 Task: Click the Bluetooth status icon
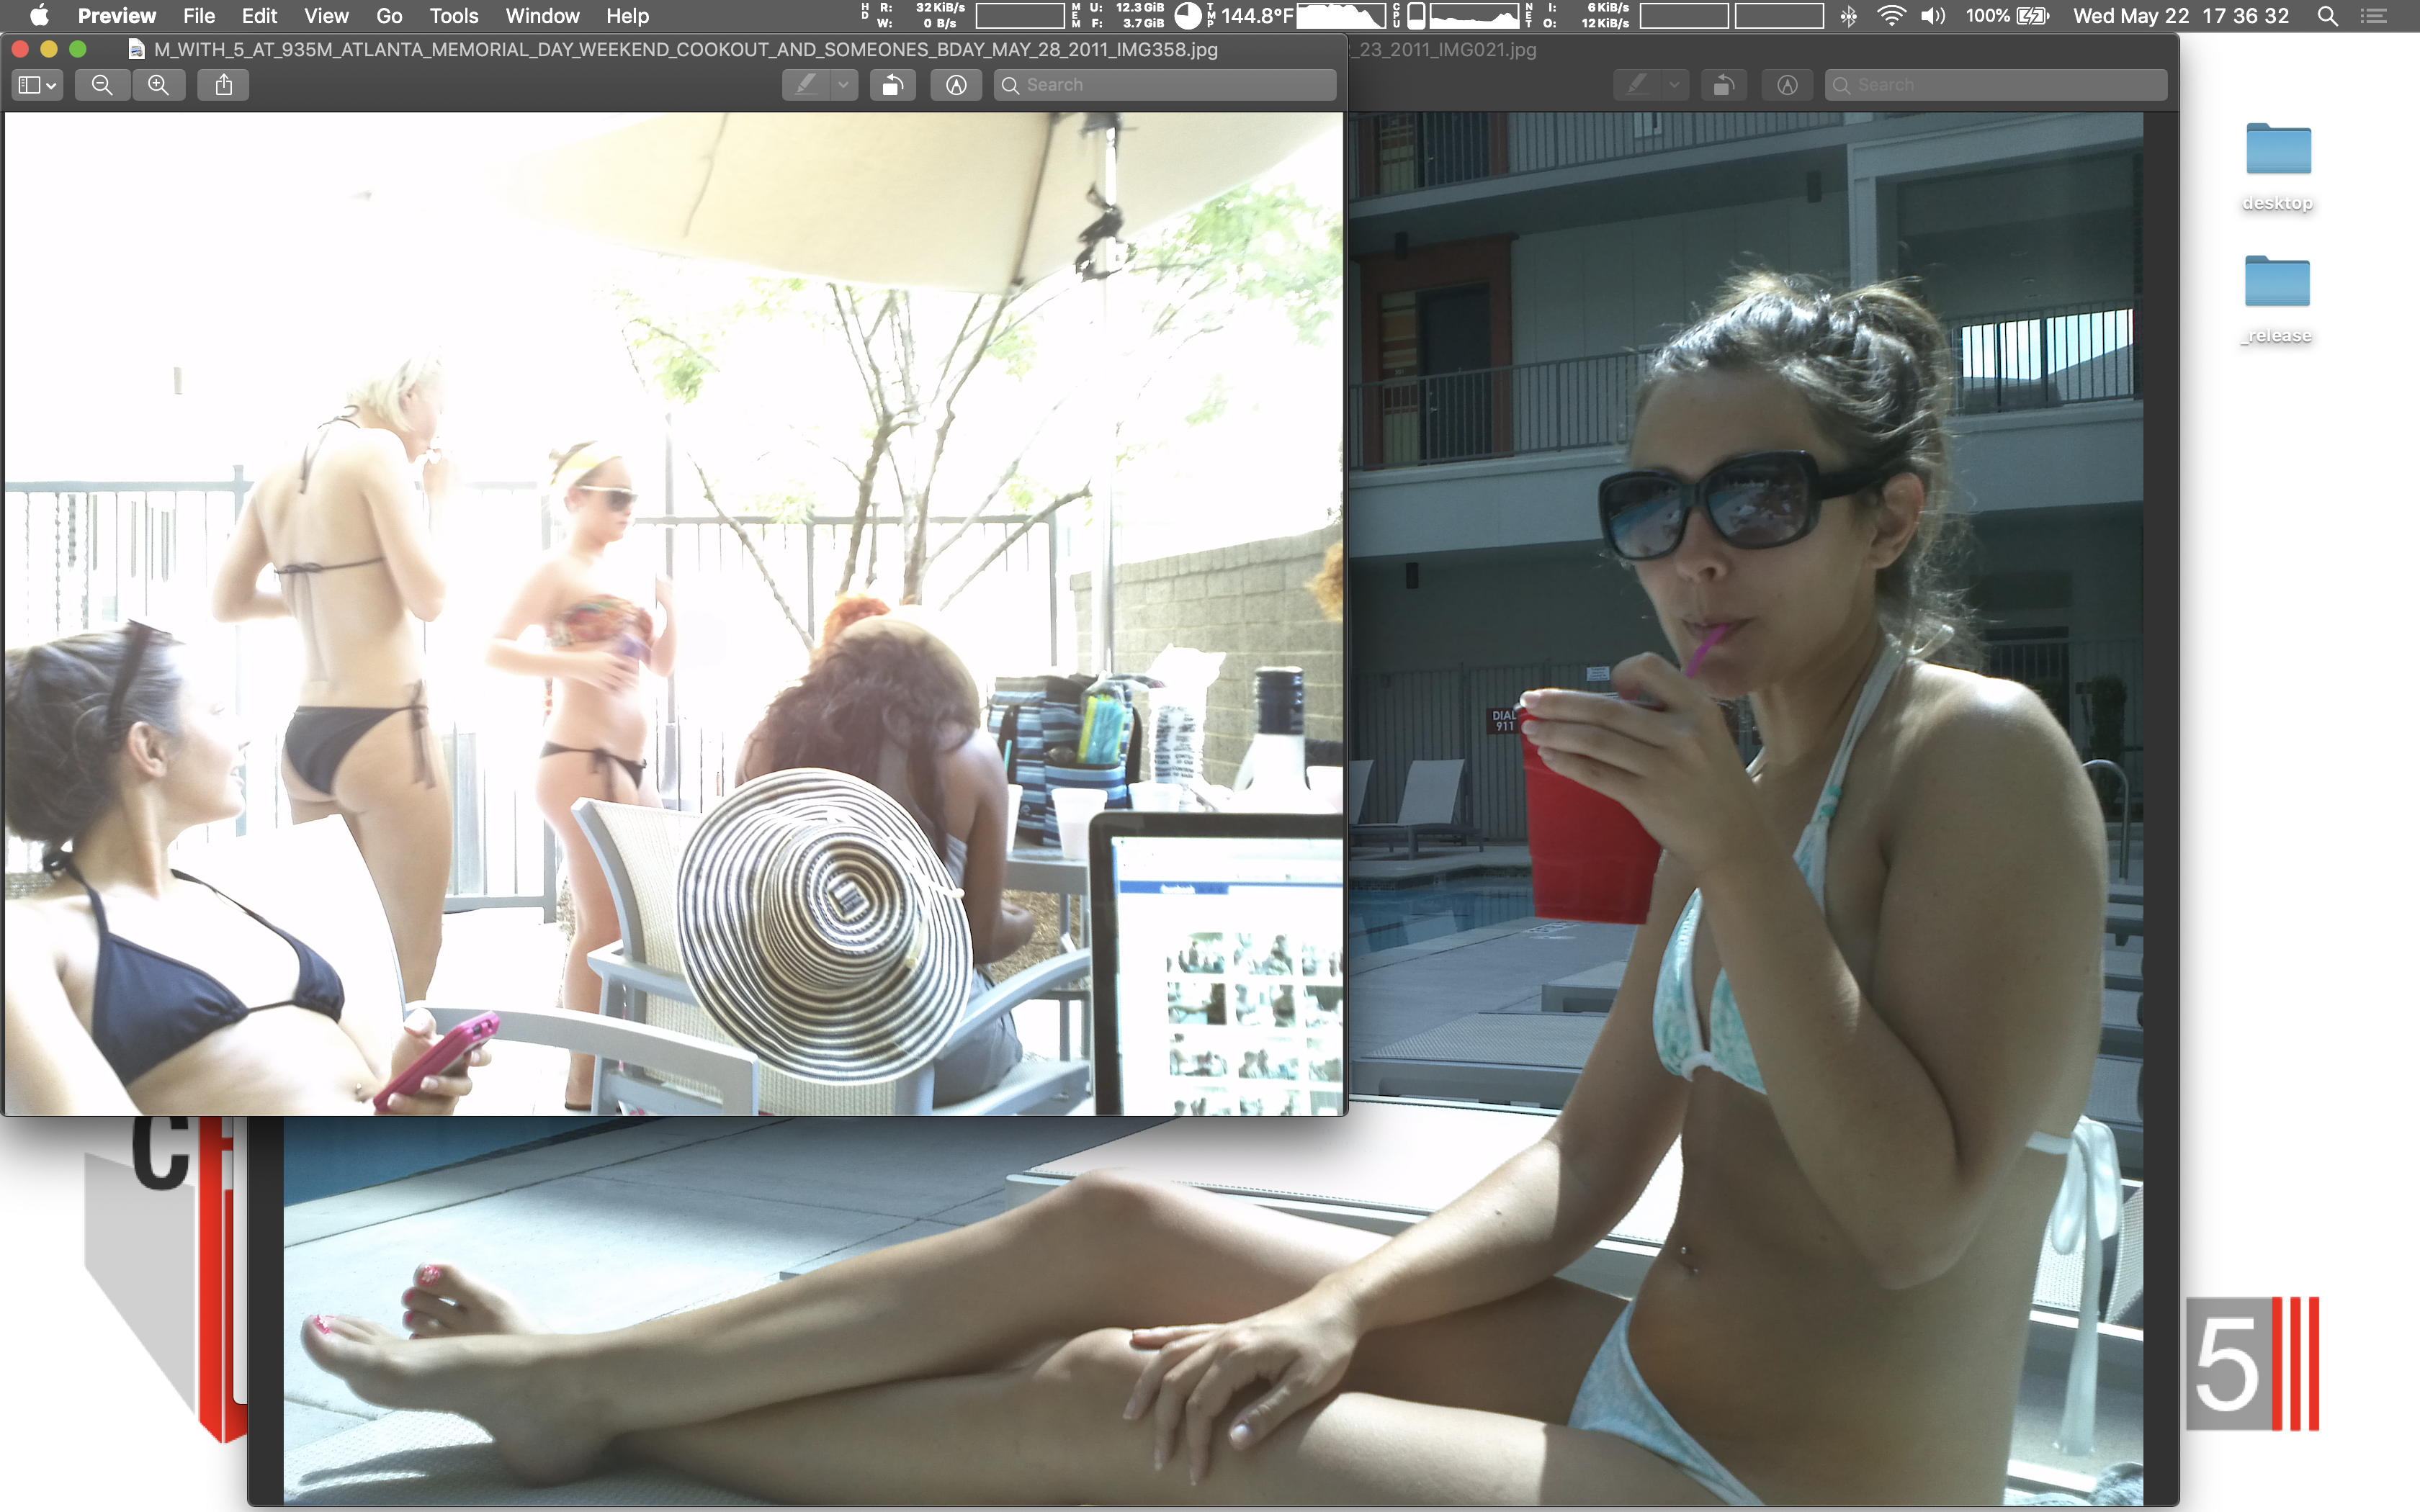1848,16
